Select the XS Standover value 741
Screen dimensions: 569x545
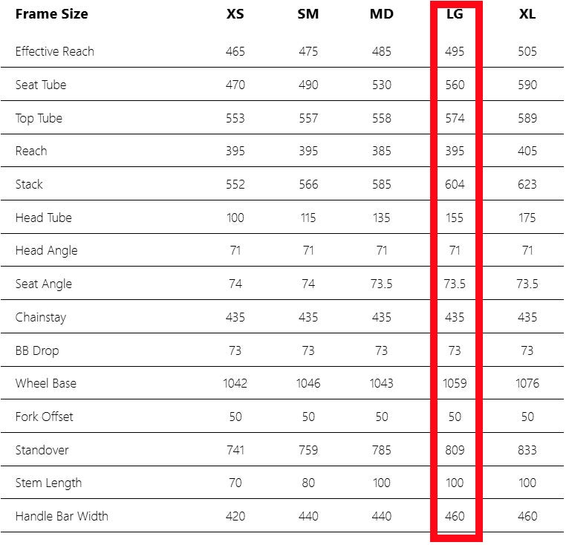click(235, 450)
